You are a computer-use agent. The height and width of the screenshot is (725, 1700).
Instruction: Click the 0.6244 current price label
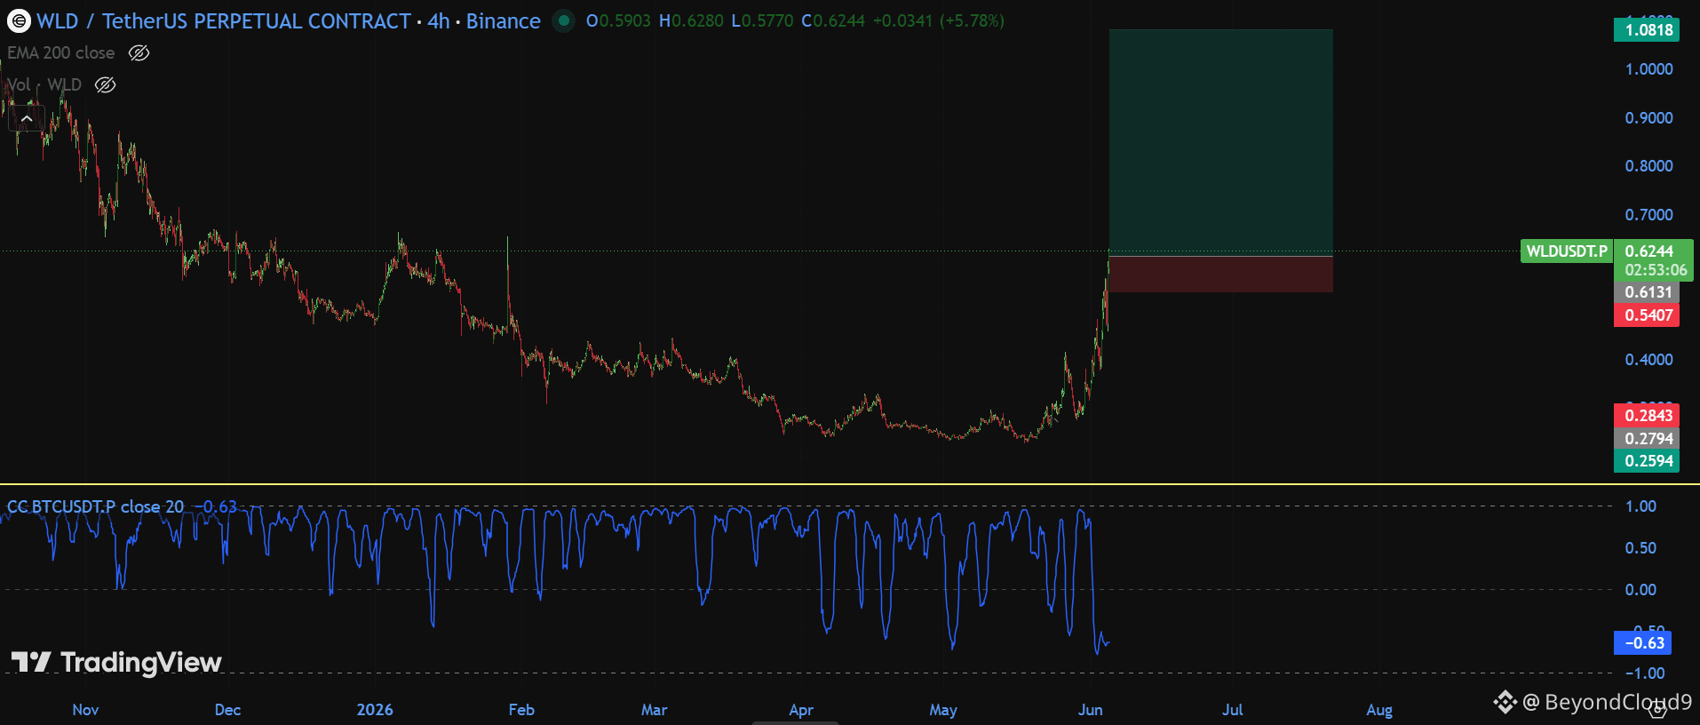pos(1648,251)
